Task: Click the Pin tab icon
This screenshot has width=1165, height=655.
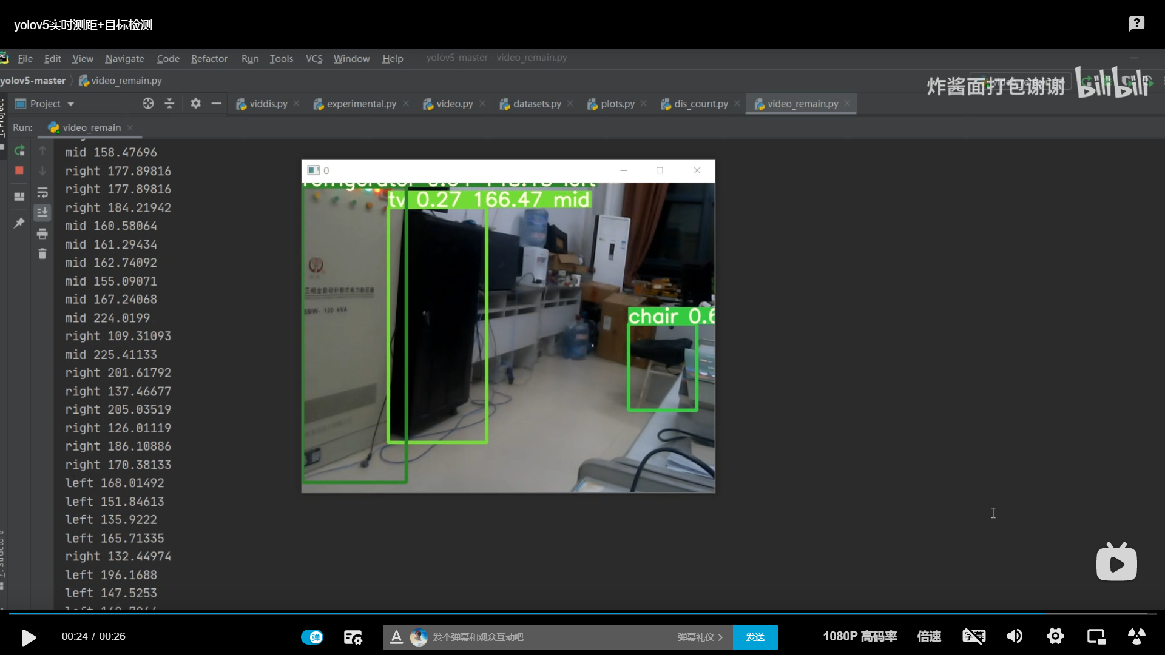Action: 19,223
